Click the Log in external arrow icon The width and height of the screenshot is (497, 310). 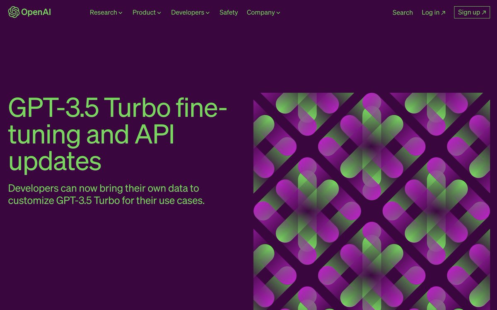pos(444,13)
